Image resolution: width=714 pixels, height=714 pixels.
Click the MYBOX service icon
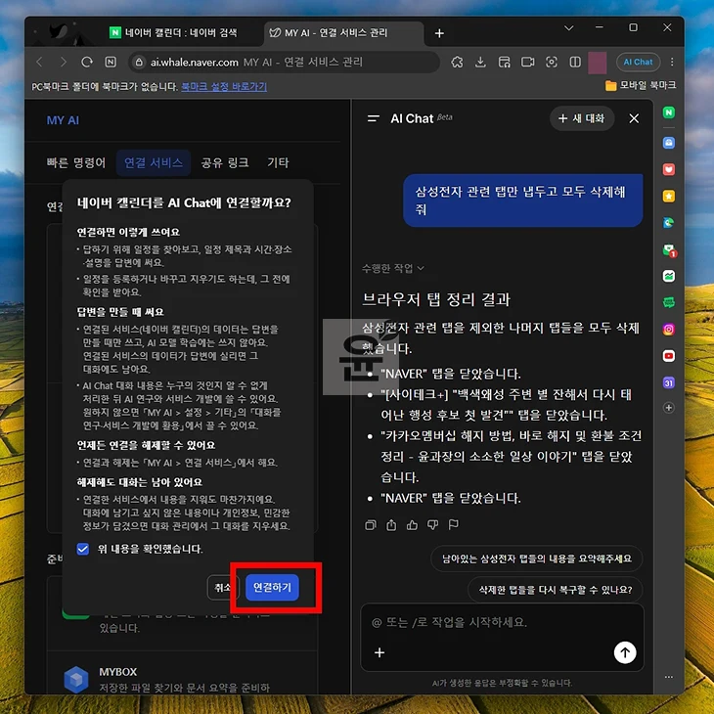pos(76,680)
